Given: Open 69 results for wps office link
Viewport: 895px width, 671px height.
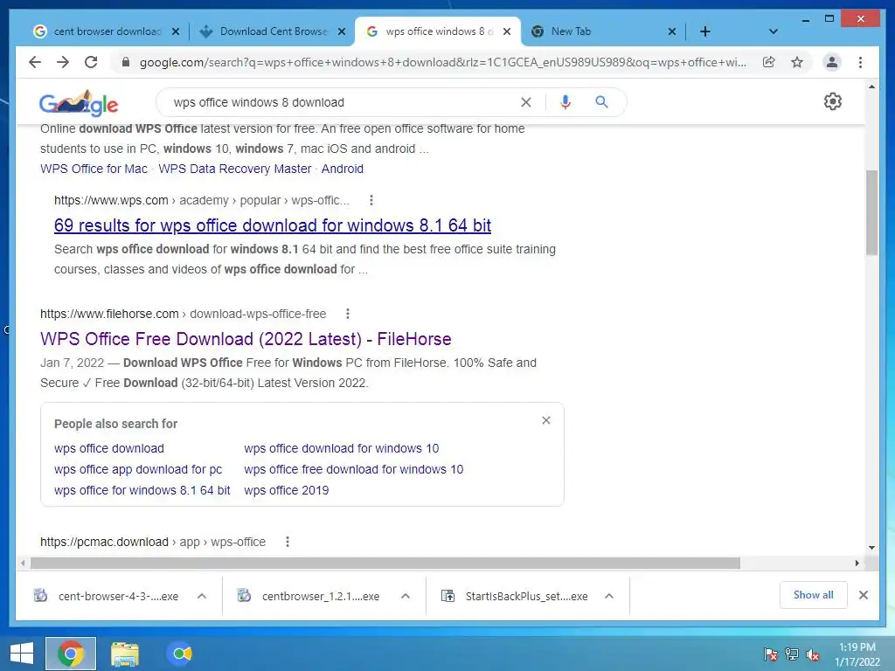Looking at the screenshot, I should click(x=273, y=225).
